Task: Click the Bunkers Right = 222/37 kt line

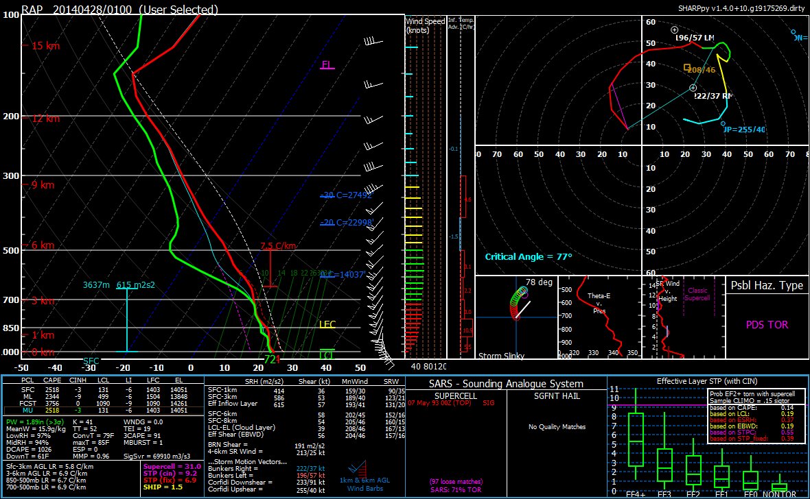Action: coord(266,469)
